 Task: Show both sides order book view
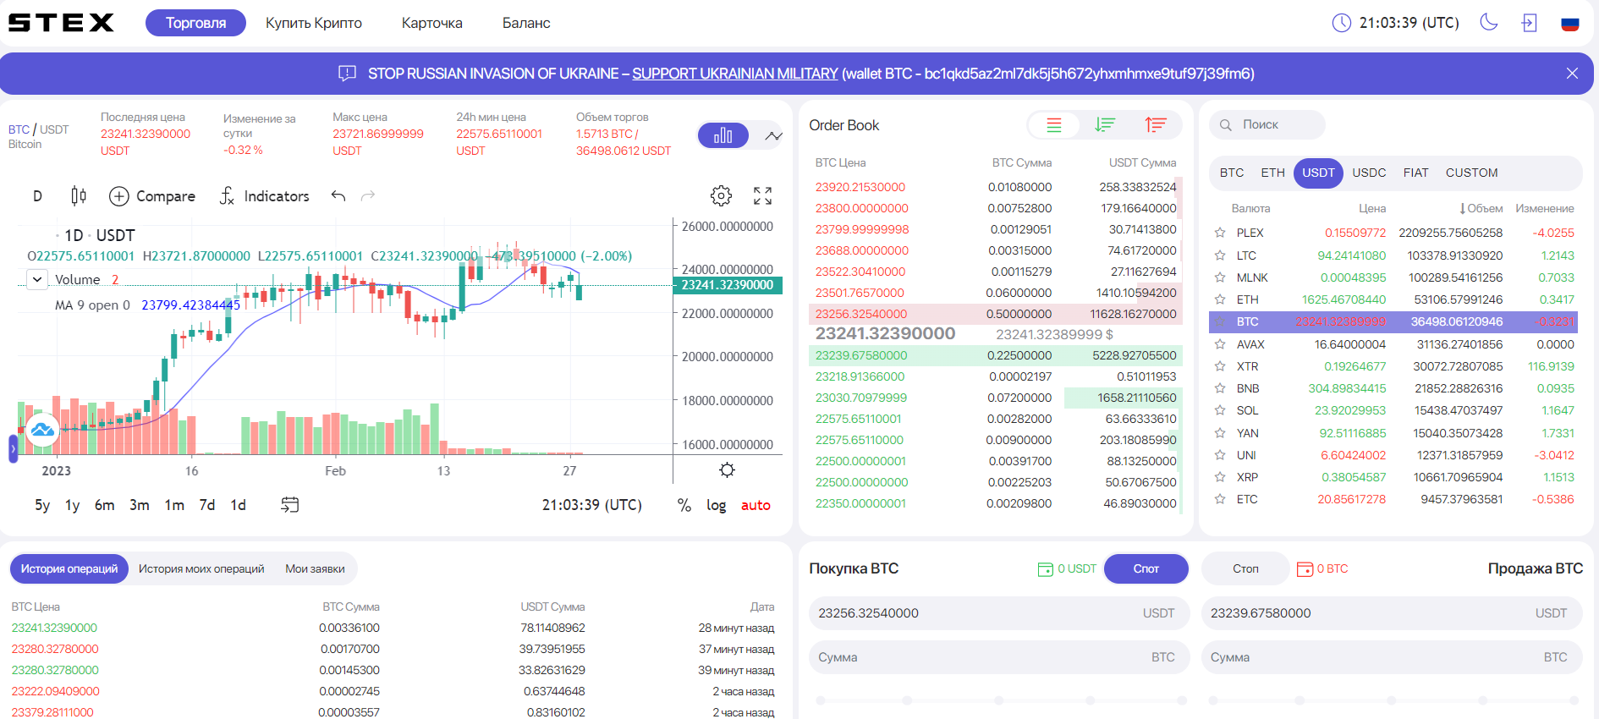point(1054,125)
